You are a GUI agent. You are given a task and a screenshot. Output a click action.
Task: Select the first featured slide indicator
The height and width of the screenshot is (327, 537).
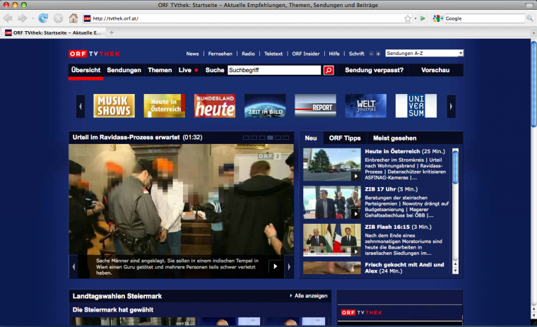[246, 138]
